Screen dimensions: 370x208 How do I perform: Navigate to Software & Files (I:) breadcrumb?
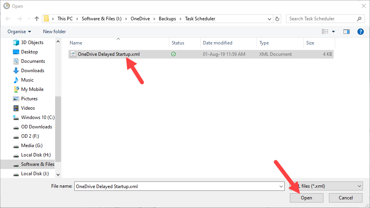[x=101, y=19]
